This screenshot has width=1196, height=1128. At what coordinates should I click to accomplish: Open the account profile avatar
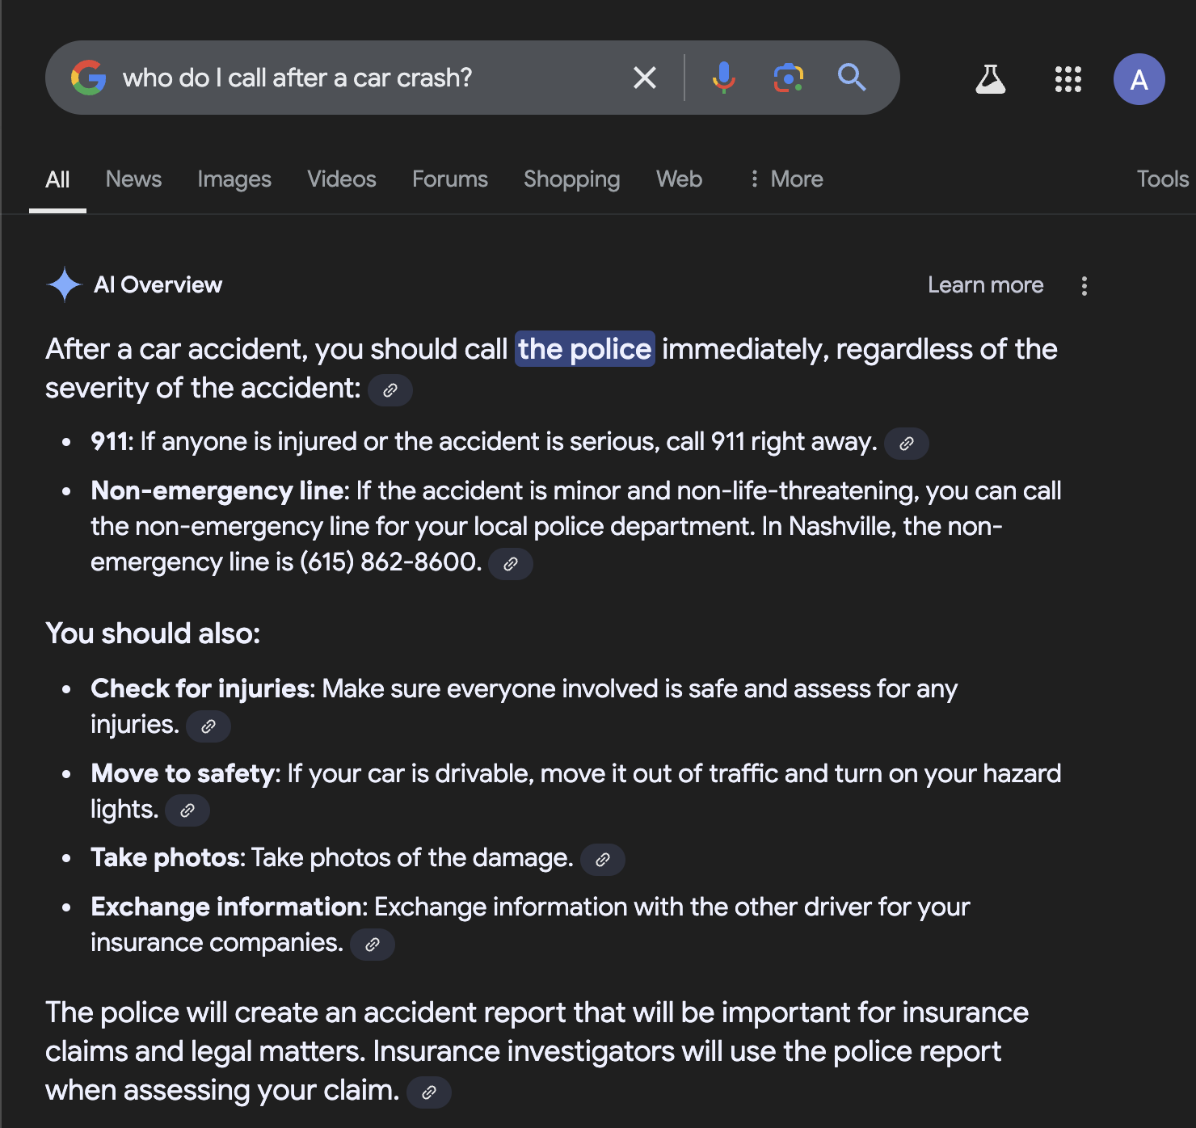pyautogui.click(x=1139, y=79)
